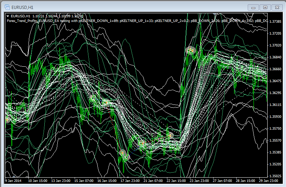Select trade marker near 21 Jan 07:00 candles
The height and width of the screenshot is (187, 286).
pyautogui.click(x=141, y=143)
